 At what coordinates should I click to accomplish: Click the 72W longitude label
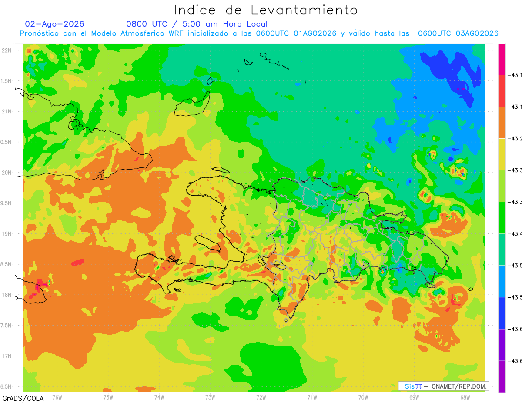pos(261,397)
